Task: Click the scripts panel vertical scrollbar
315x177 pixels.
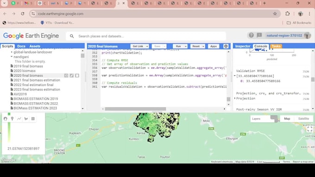Action: 82,55
